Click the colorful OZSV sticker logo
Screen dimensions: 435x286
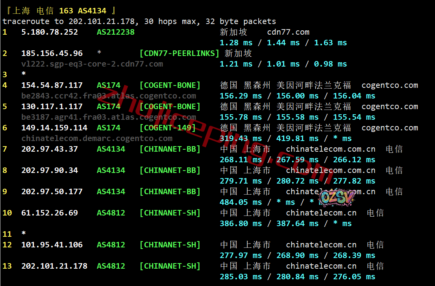(x=337, y=198)
